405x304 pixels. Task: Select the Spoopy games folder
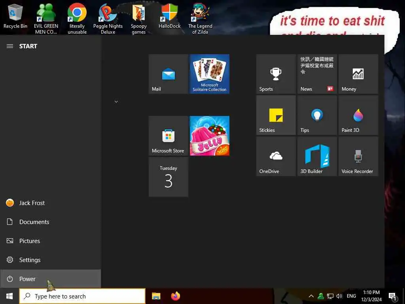(x=139, y=19)
